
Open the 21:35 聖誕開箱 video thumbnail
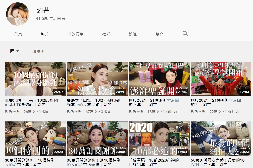point(159,79)
